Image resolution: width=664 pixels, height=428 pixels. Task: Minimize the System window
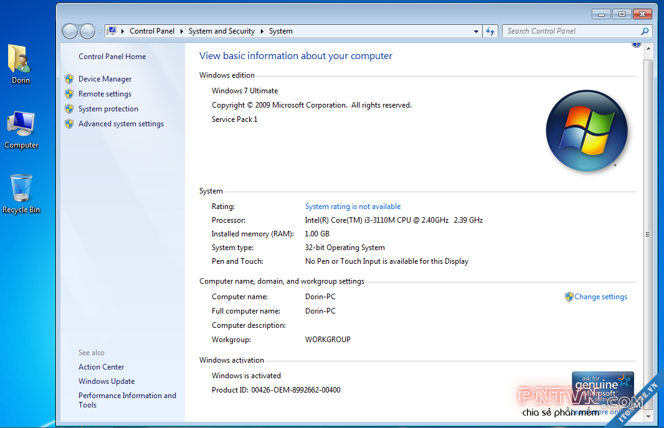(x=601, y=14)
